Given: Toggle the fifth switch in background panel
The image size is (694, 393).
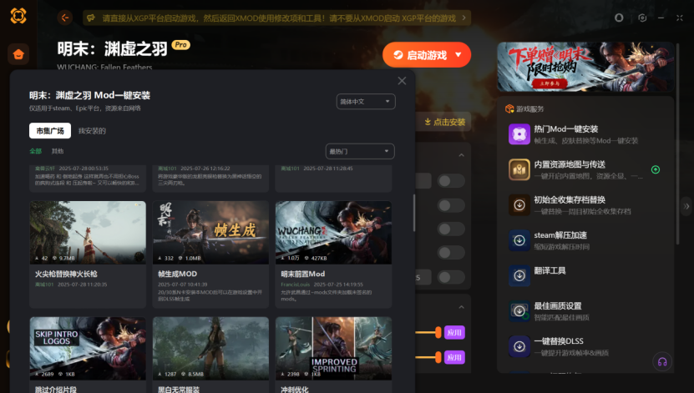Looking at the screenshot, I should (x=451, y=277).
